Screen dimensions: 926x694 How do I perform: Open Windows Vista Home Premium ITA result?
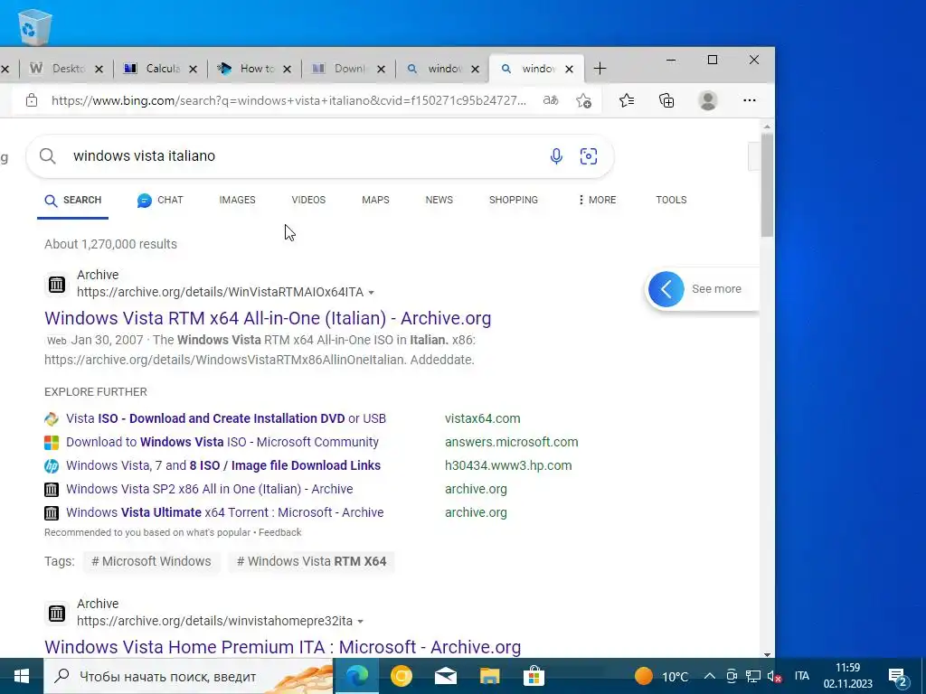282,647
